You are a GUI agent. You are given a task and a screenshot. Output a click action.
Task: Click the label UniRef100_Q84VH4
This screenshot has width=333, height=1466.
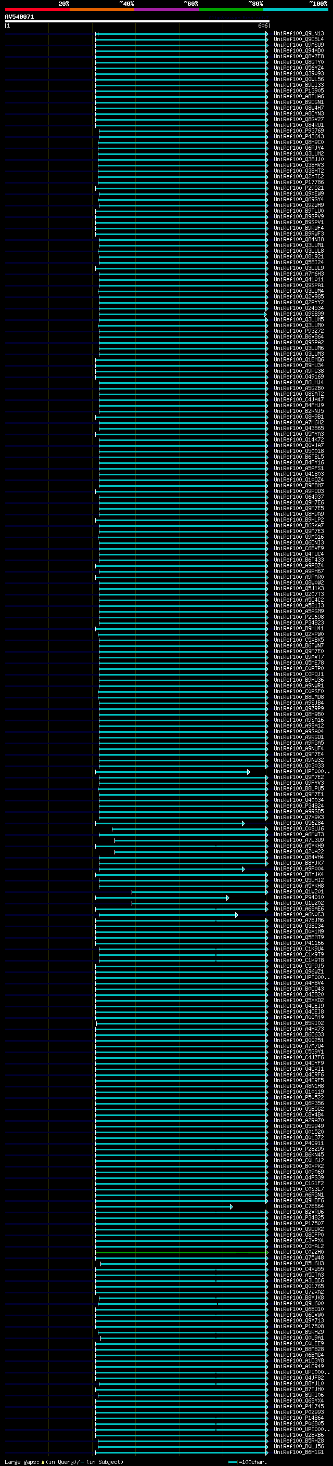[x=299, y=857]
